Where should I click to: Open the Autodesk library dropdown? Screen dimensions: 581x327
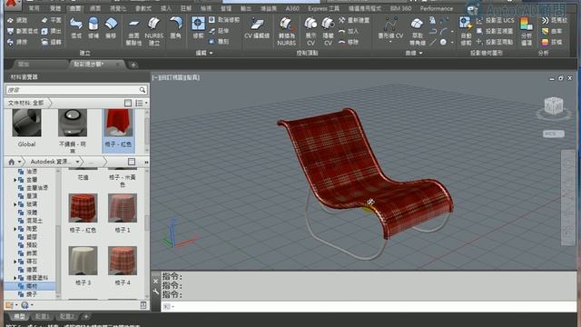(x=77, y=162)
